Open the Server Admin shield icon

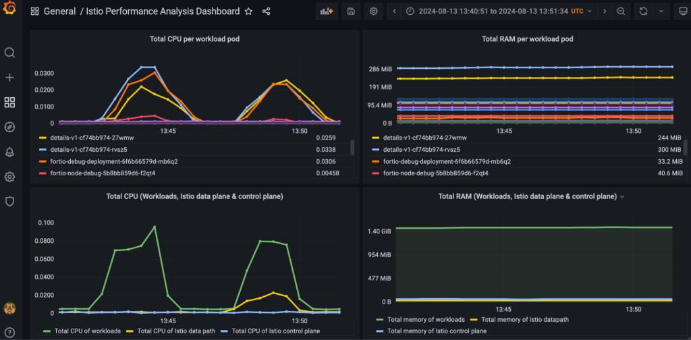tap(9, 202)
